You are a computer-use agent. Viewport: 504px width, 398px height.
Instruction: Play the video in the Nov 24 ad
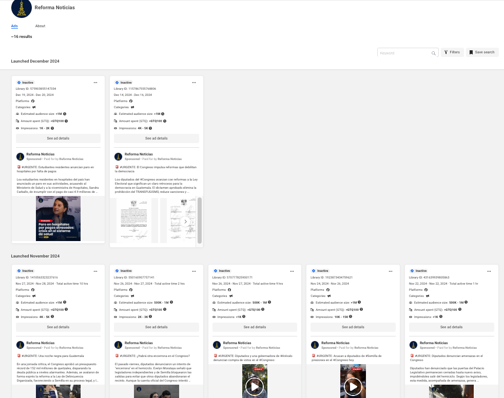click(353, 387)
